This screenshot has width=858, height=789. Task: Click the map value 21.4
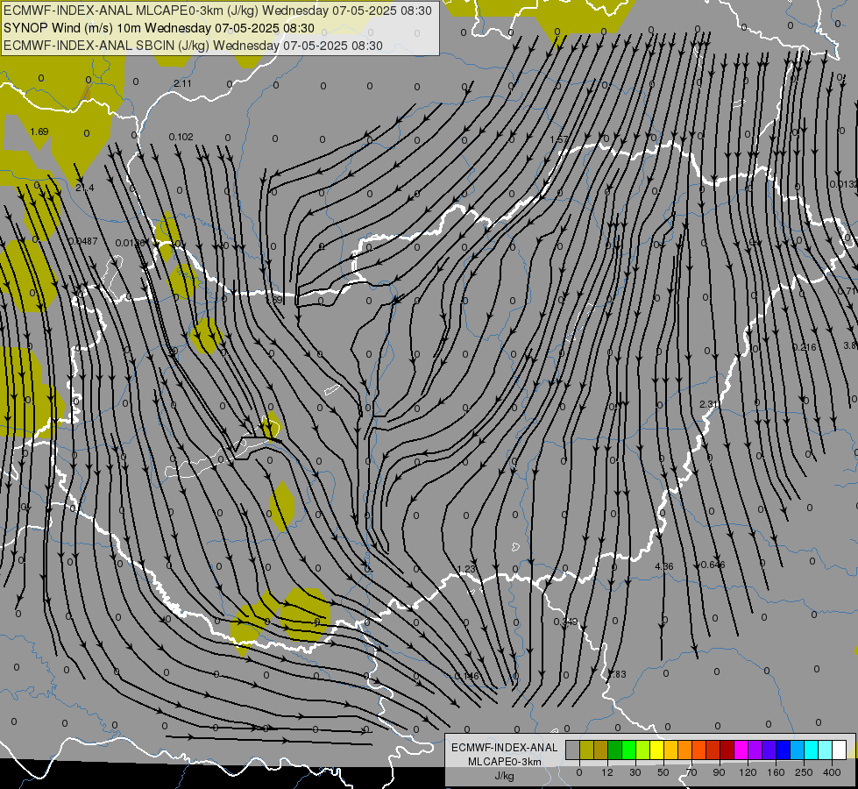(x=85, y=188)
